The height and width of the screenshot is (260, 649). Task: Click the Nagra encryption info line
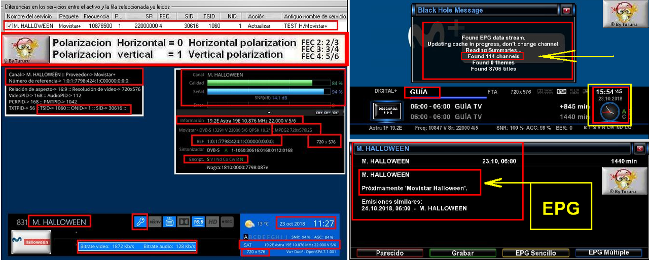(x=237, y=167)
